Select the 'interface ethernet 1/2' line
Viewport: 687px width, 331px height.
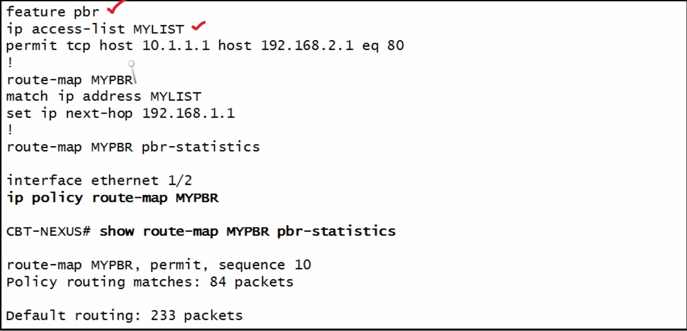pos(99,180)
